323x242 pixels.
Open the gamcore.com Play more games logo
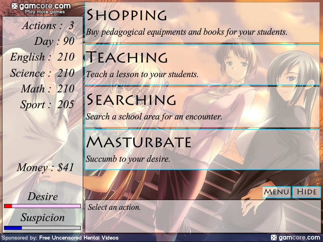click(x=41, y=8)
